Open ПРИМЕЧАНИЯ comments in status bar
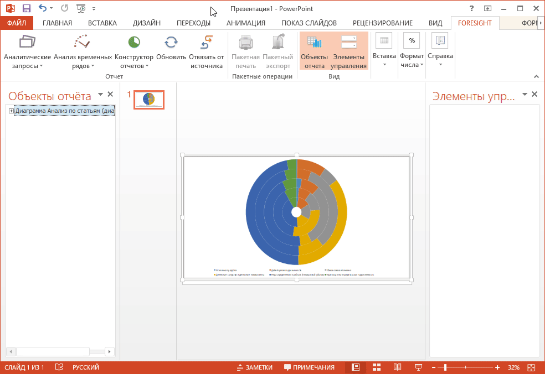This screenshot has width=545, height=374. 309,367
